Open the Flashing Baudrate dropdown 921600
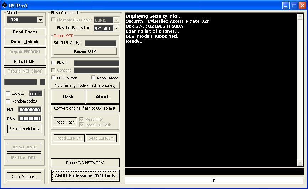Viewport: 308px width, 189px height. click(x=116, y=28)
